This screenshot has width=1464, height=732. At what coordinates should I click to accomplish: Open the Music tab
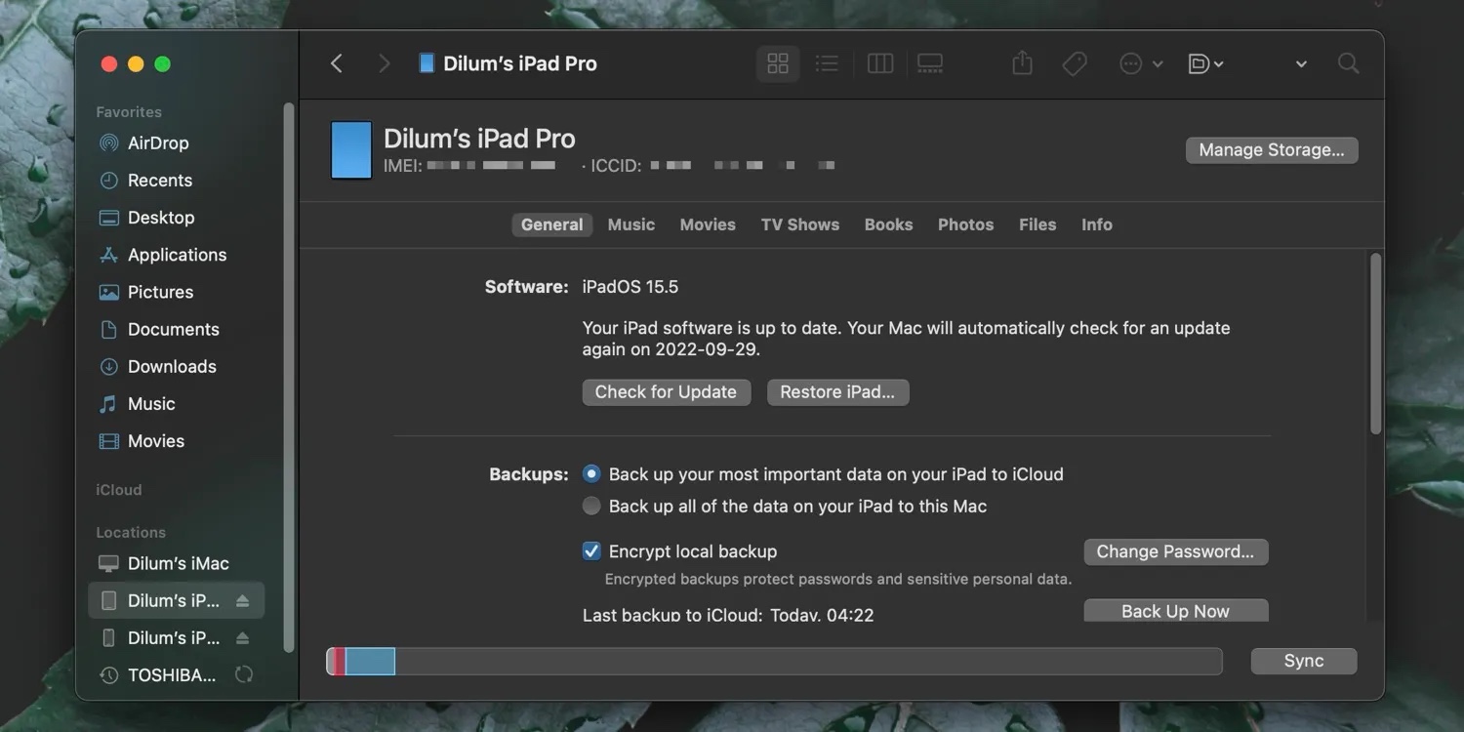pos(630,224)
